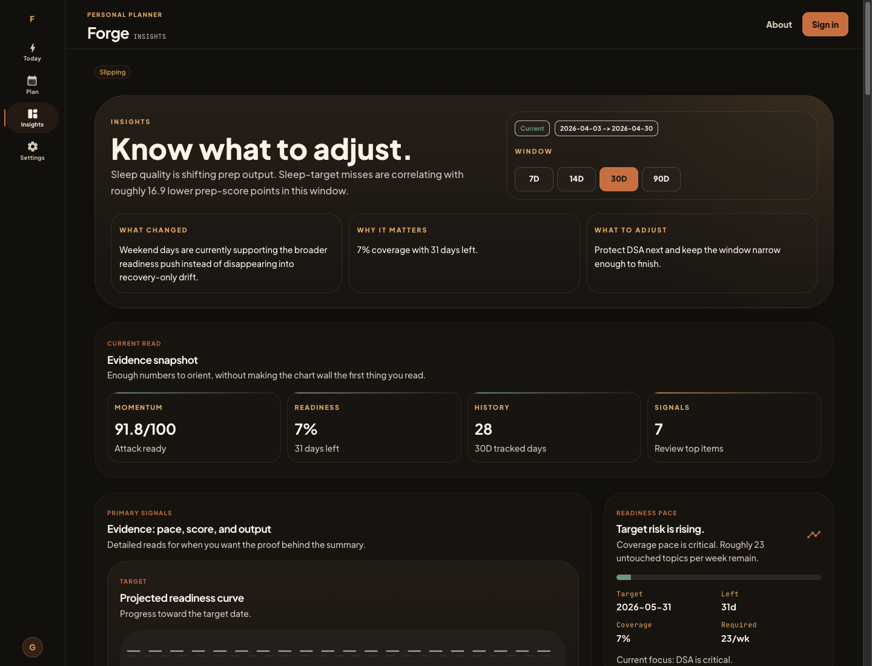
Task: Click the 'Personal Planner' header label
Action: pyautogui.click(x=125, y=15)
